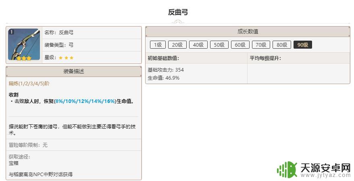Click the 据说能射下苍鹰的猎弓 description text
This screenshot has width=354, height=181.
click(x=72, y=130)
